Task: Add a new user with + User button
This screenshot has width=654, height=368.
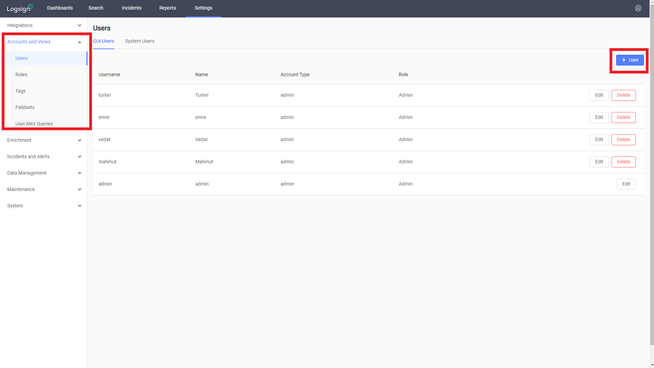Action: [x=630, y=60]
